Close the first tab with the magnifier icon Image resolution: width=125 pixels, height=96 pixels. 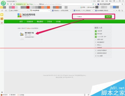click(27, 10)
